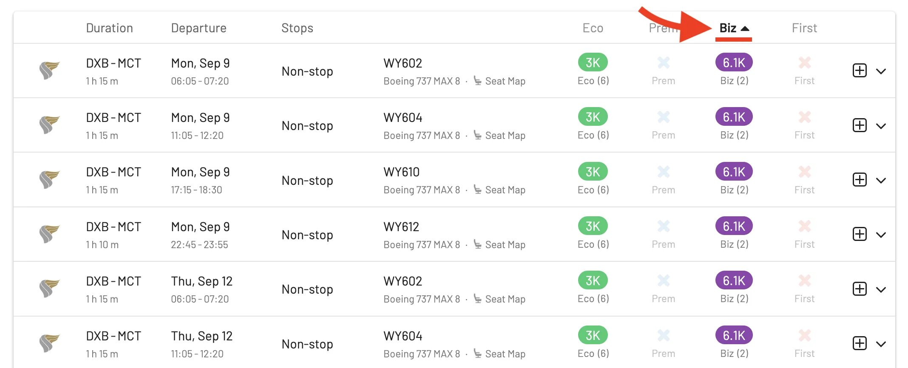Sort by Eco column header

click(x=593, y=28)
